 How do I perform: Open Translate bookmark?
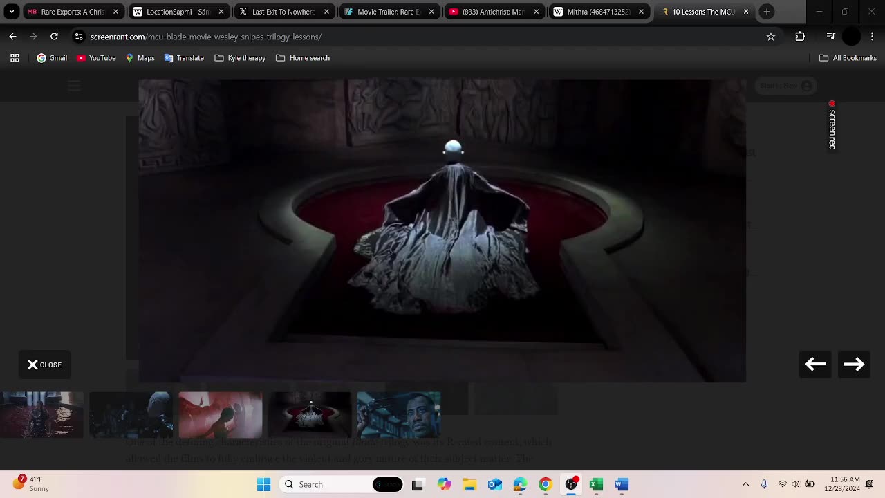[x=184, y=58]
